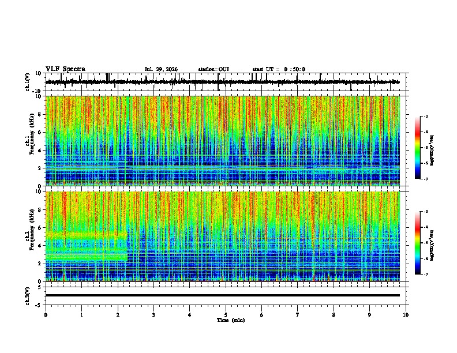Click the "ch.3(V)" axis label
Screen dimensions: 457x353
(x=27, y=296)
